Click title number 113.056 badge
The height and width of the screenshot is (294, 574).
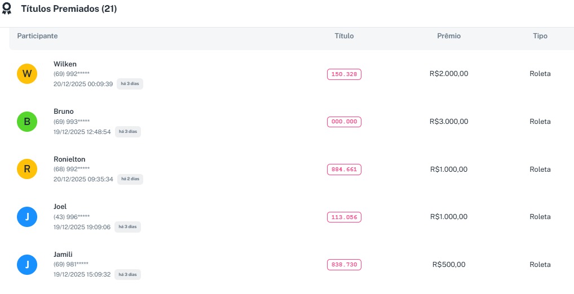point(344,217)
